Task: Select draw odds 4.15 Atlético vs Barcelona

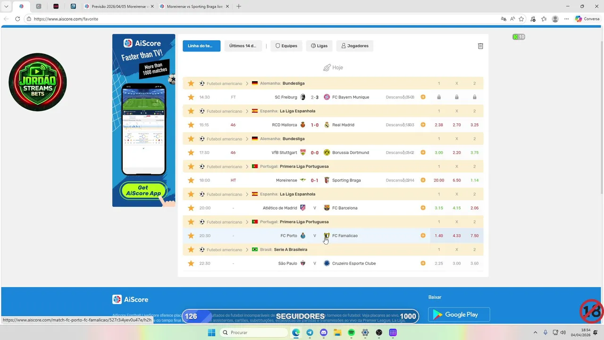Action: pos(456,208)
